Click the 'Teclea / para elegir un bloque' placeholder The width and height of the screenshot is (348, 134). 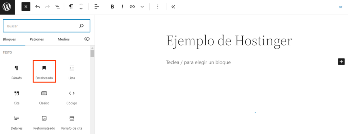coord(198,62)
